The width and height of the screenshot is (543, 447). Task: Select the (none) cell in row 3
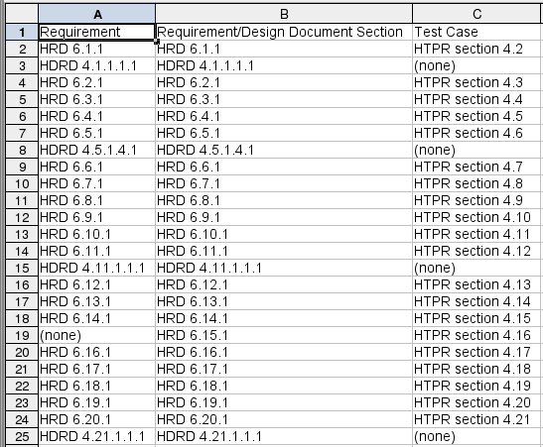(477, 65)
